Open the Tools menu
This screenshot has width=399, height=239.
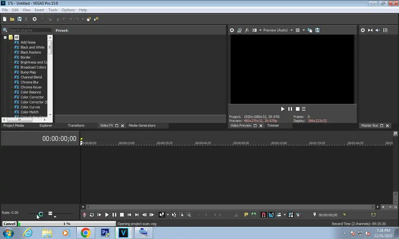[x=53, y=10]
